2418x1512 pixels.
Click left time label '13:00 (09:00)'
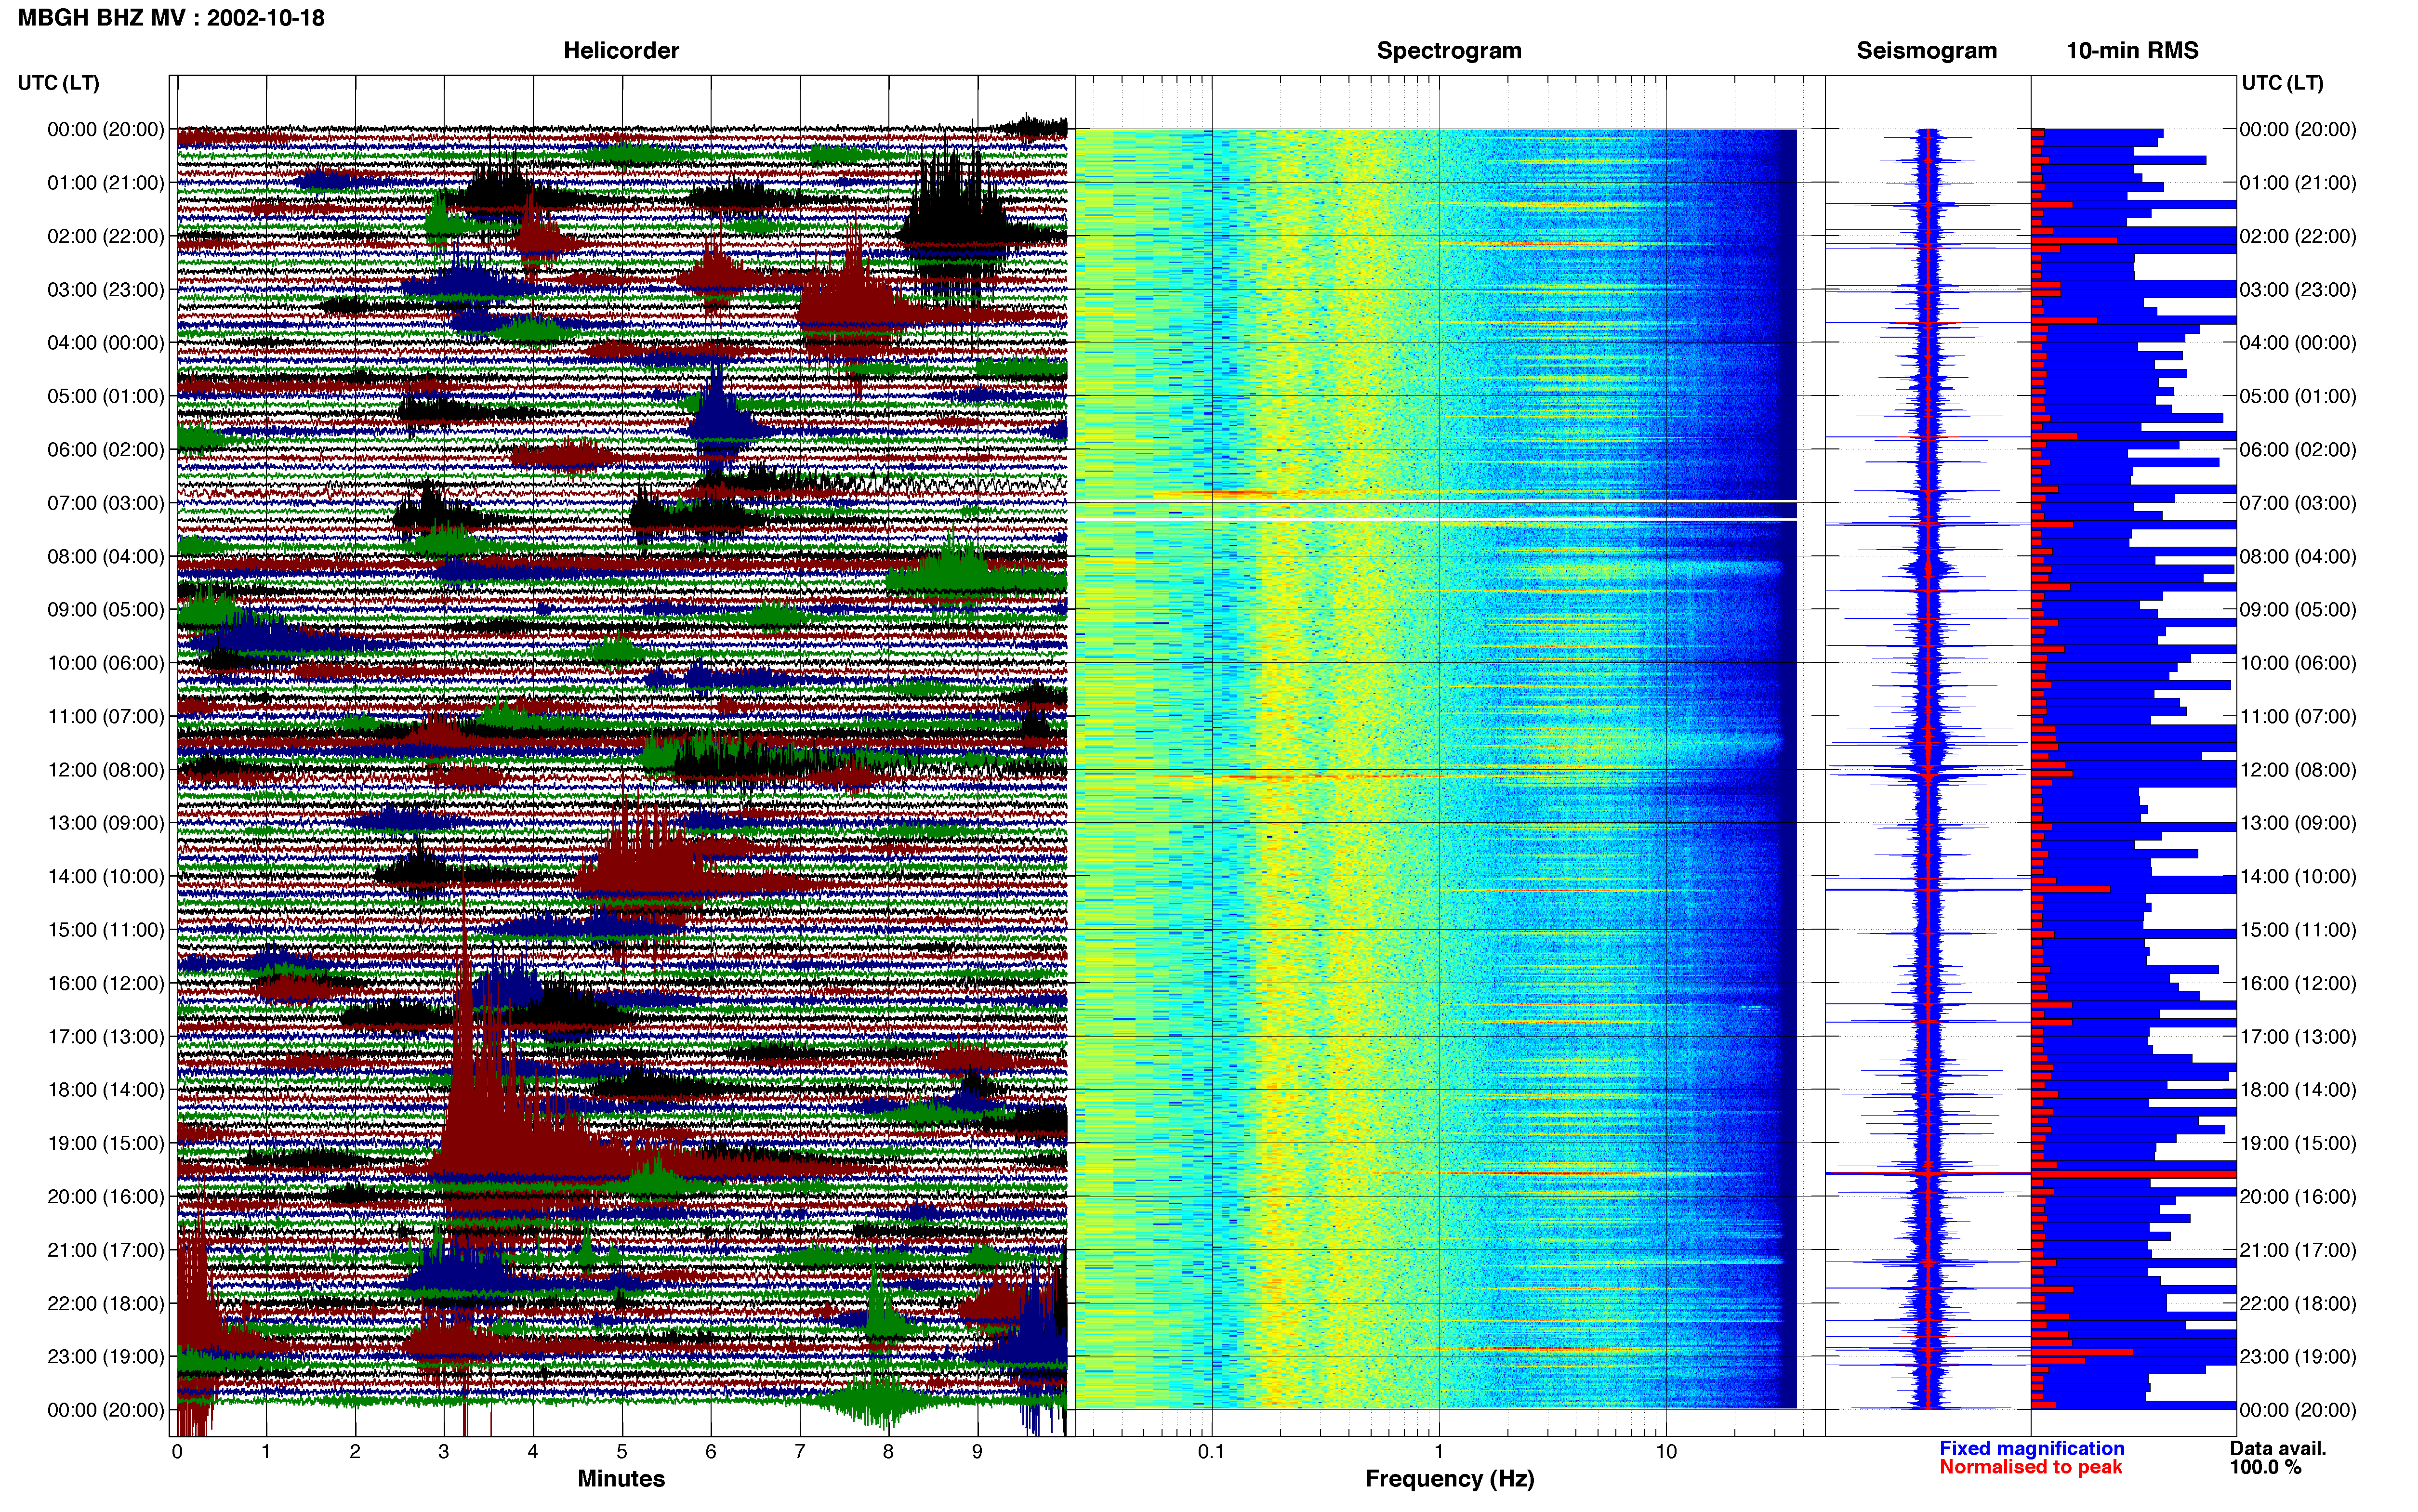tap(106, 823)
